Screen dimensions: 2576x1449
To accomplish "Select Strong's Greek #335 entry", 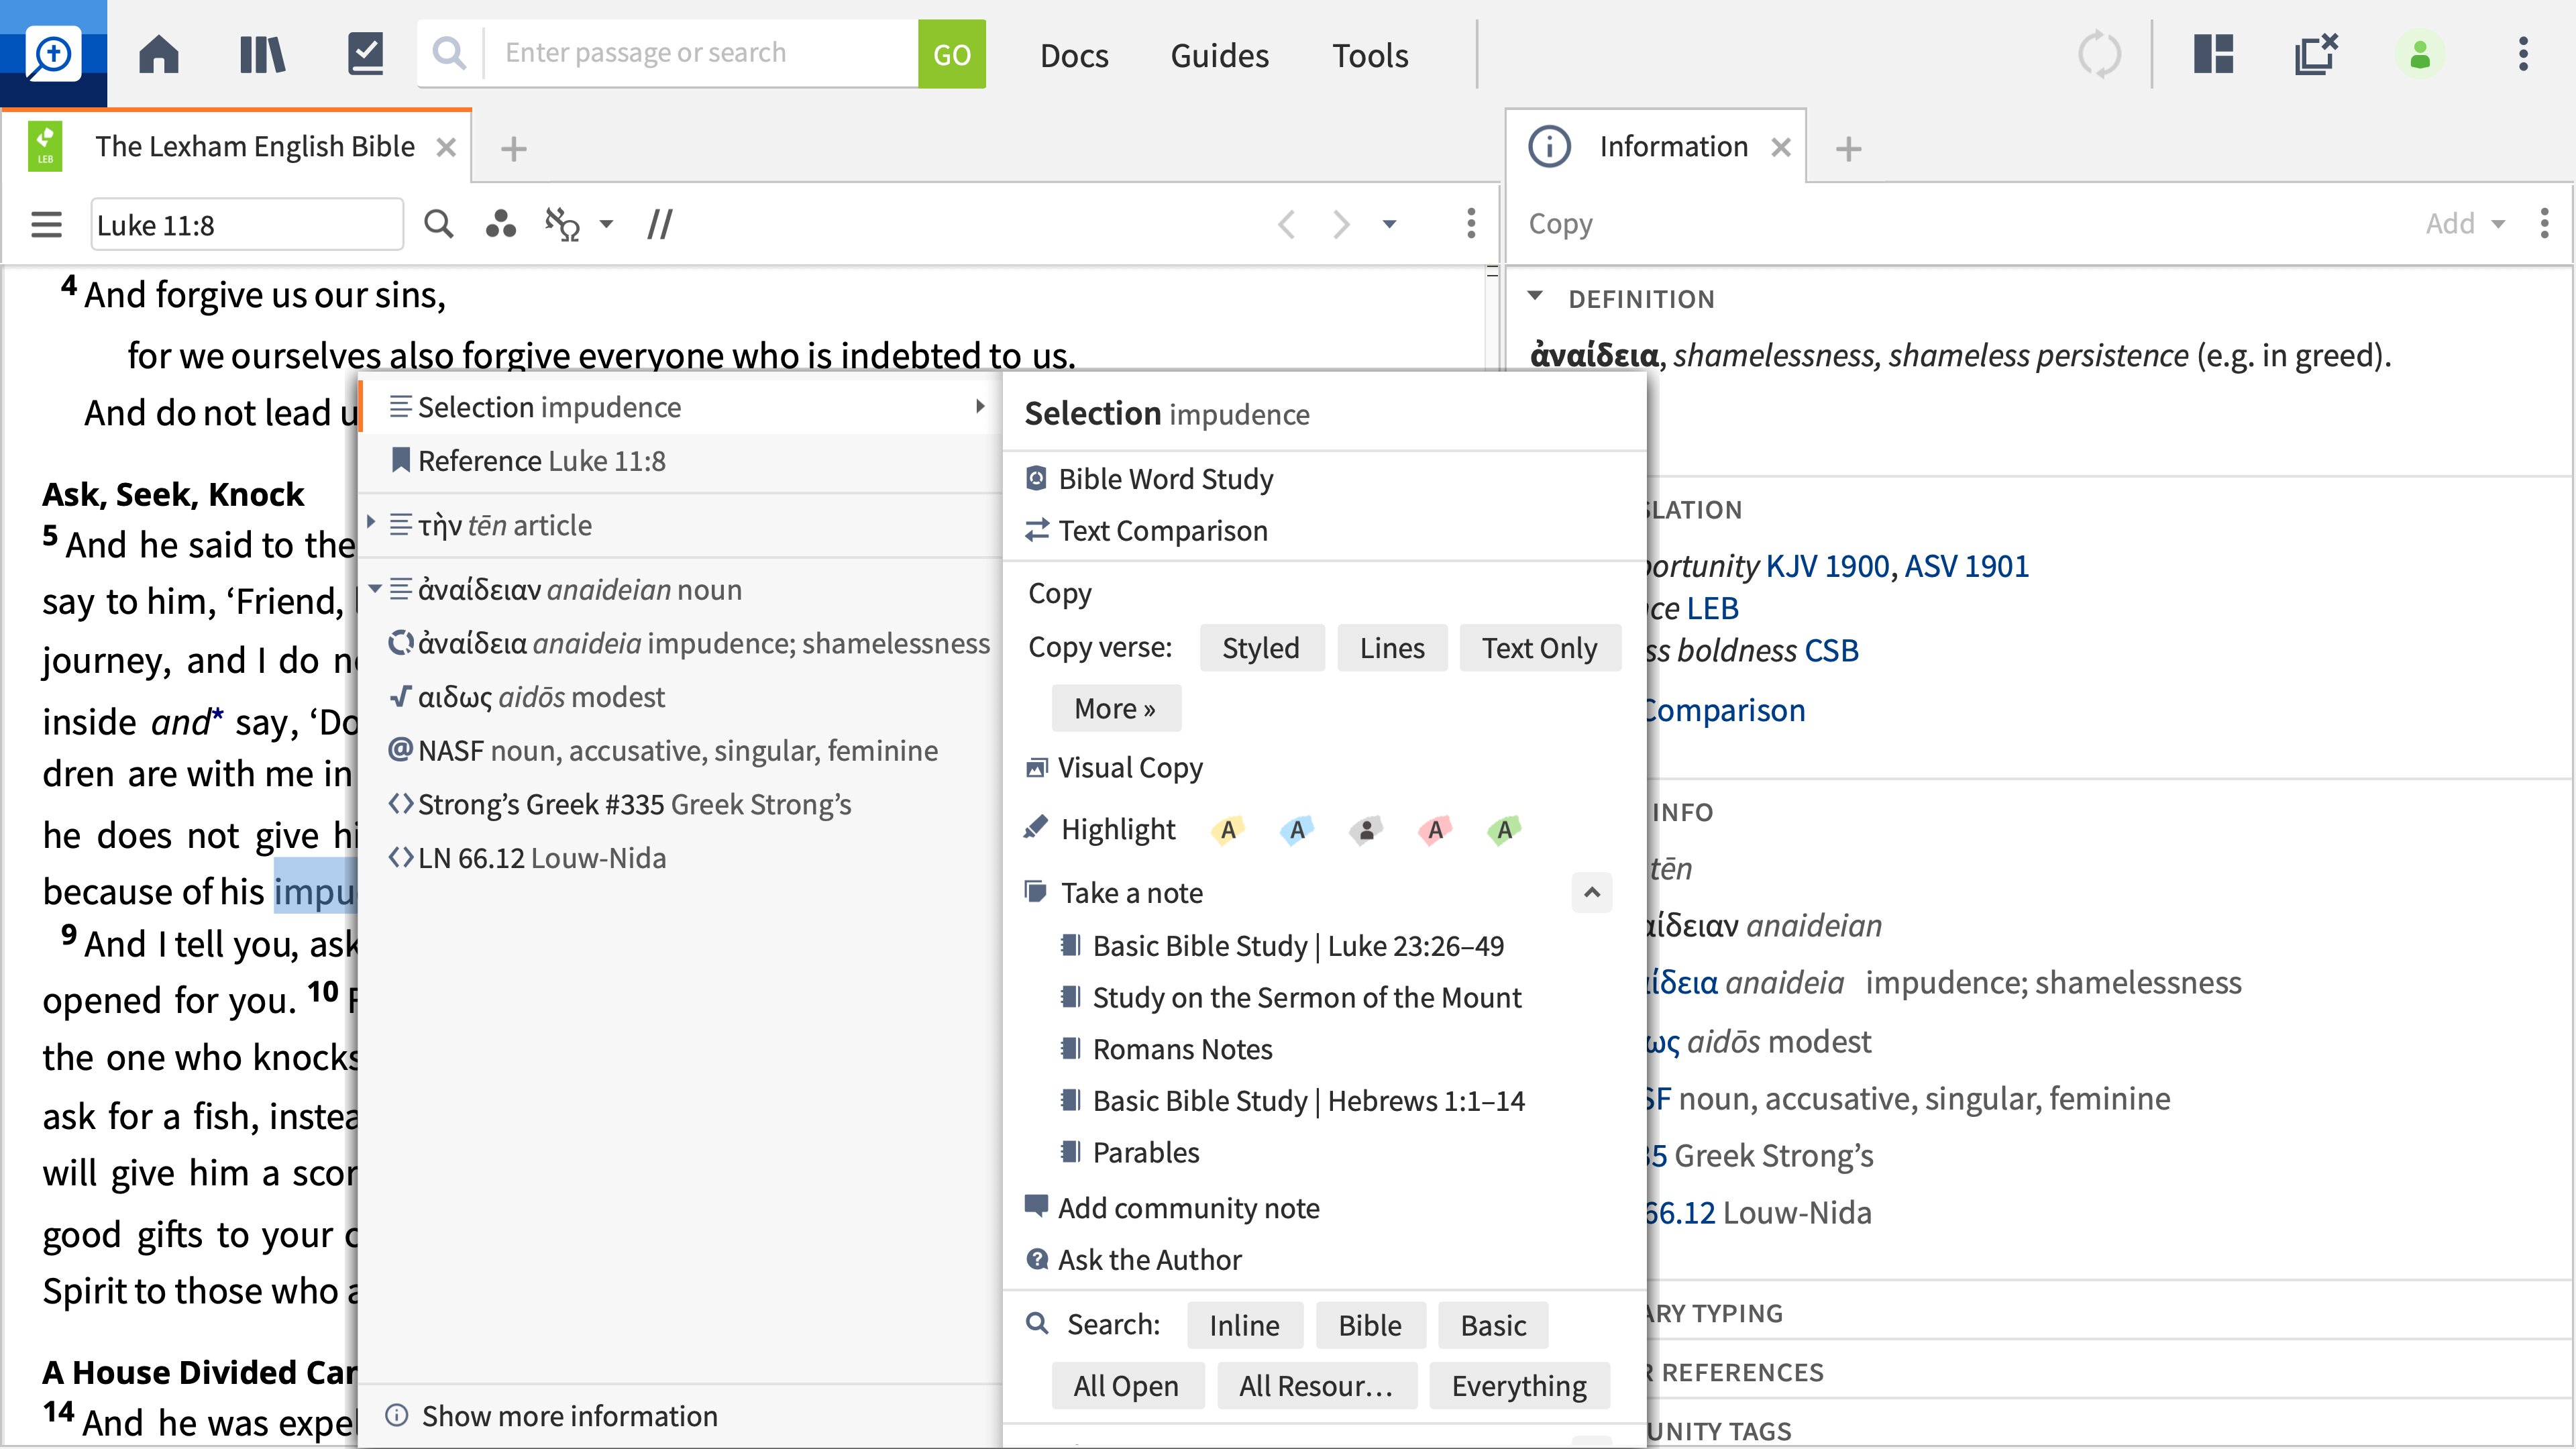I will tap(680, 805).
